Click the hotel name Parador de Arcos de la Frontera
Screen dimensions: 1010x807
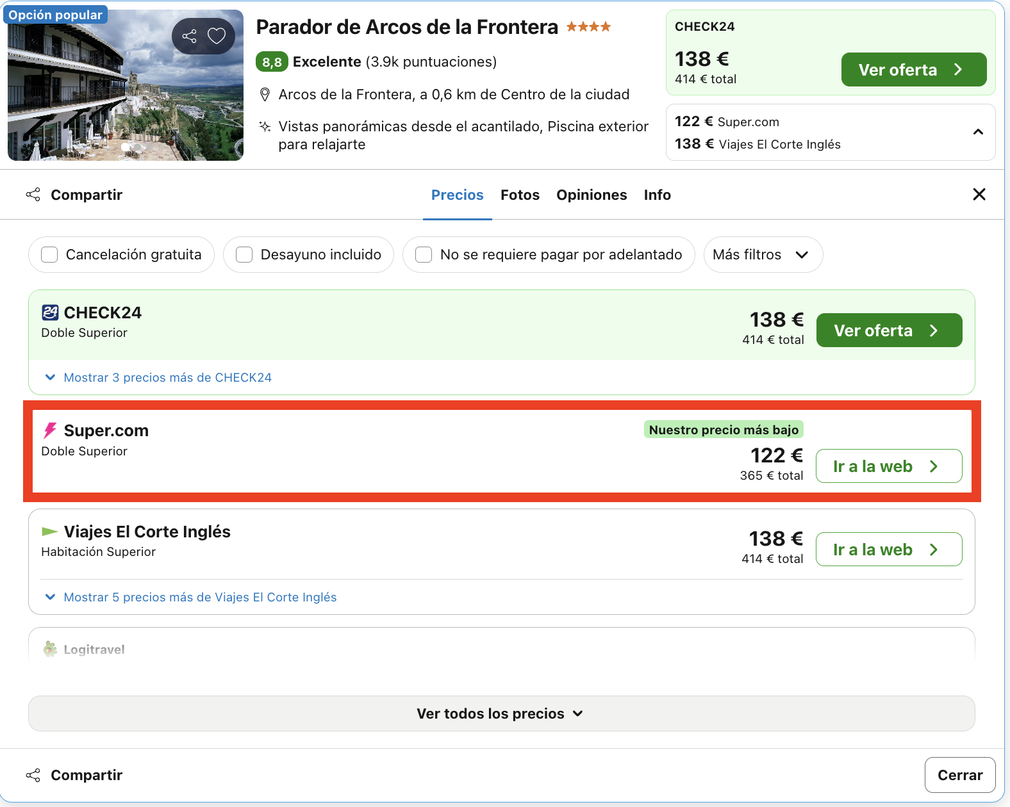[x=407, y=27]
